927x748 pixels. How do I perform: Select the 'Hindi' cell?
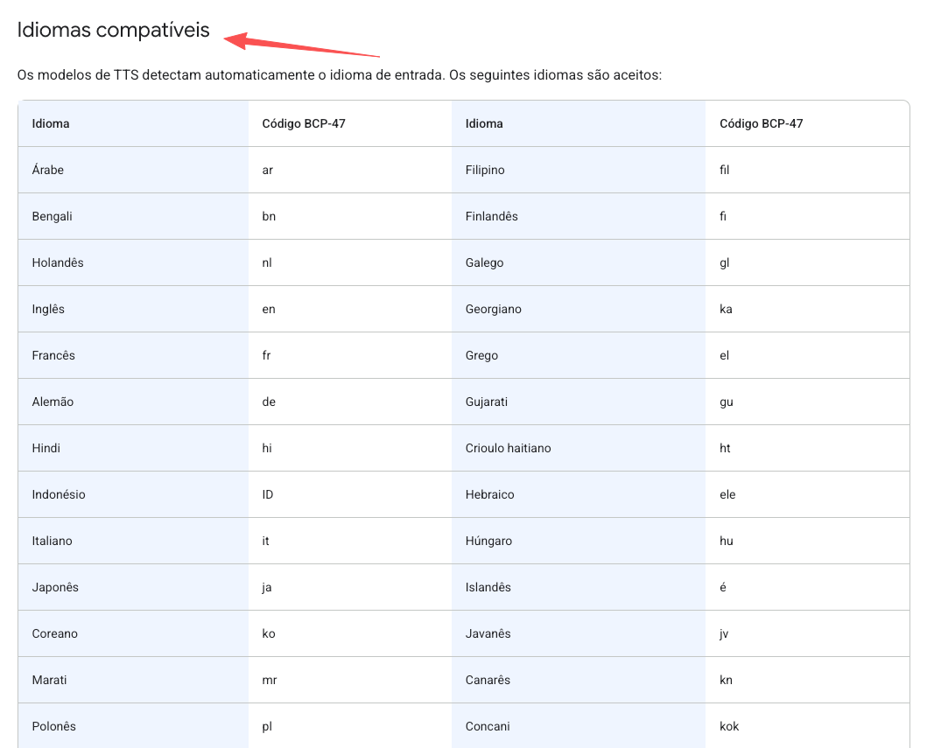point(133,449)
